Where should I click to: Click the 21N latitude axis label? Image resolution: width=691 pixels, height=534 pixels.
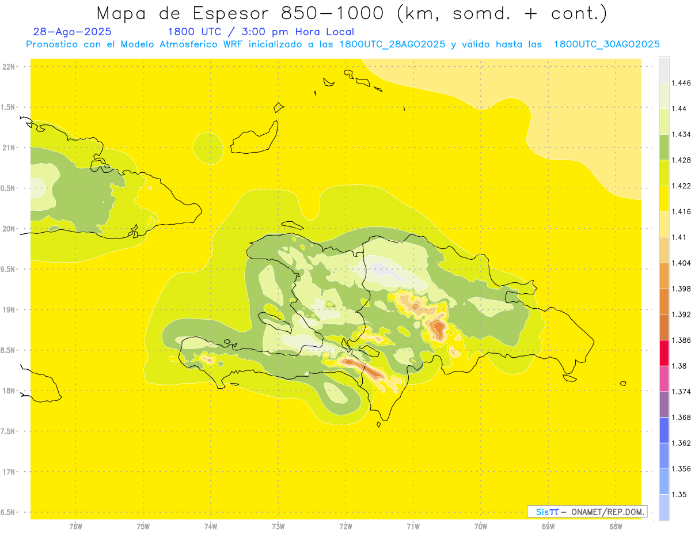9,147
